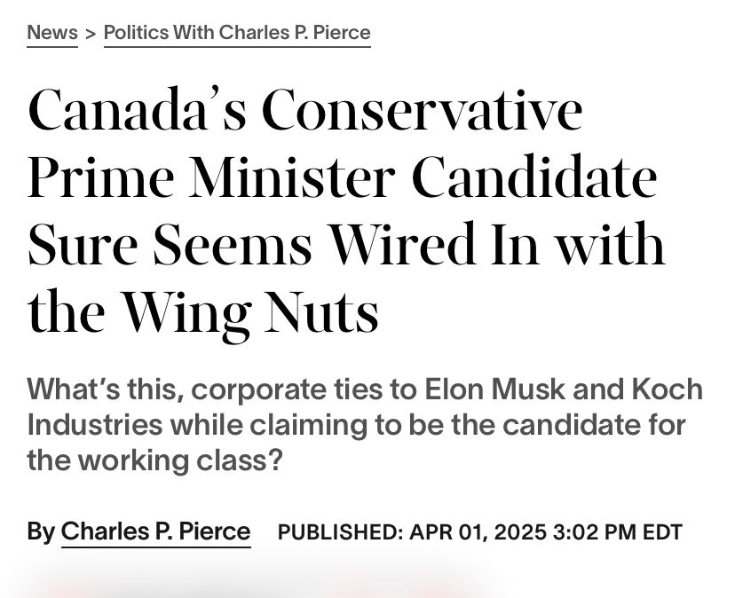
Task: Click subheadline text the working class?
Action: (x=155, y=460)
